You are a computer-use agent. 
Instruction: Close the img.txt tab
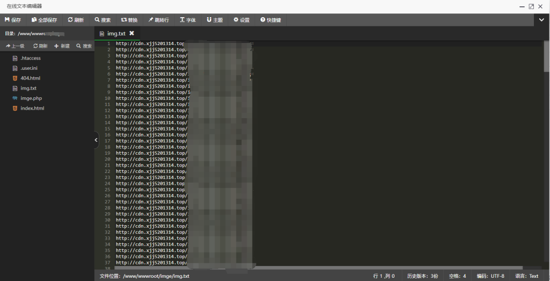tap(132, 33)
